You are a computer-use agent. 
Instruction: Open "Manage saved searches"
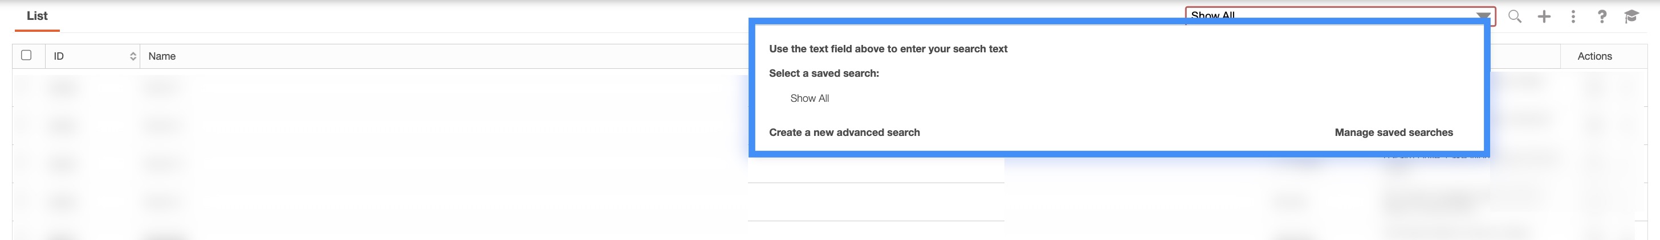(x=1393, y=133)
